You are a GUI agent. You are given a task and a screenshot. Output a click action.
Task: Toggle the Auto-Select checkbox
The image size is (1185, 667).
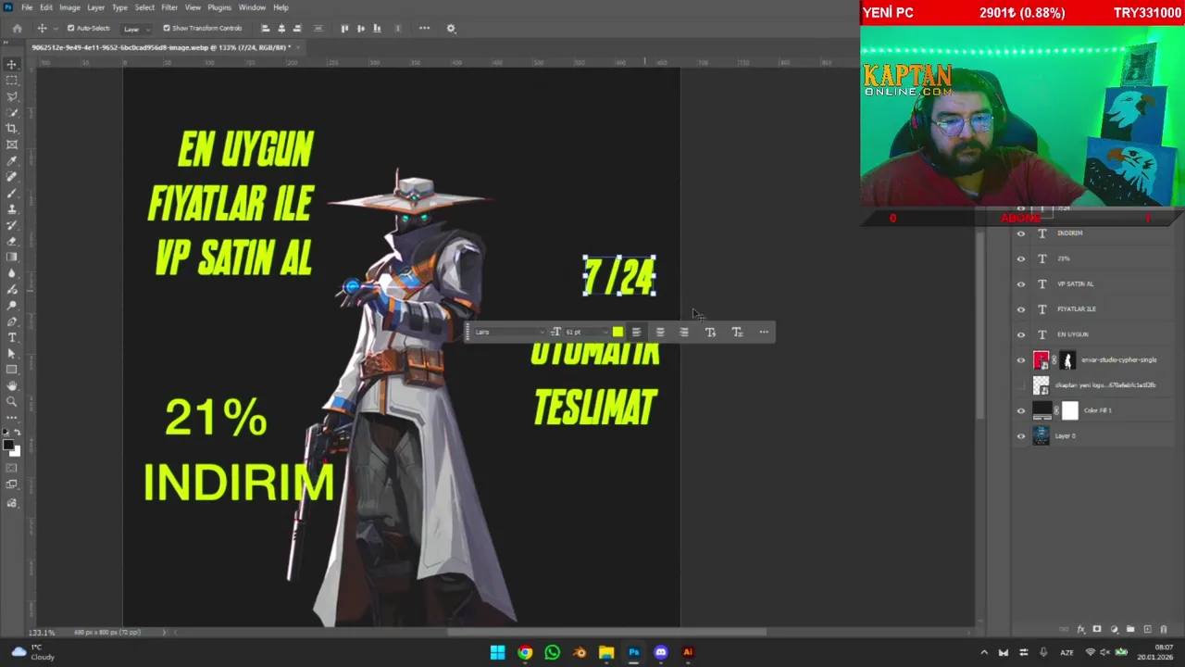[x=70, y=29]
